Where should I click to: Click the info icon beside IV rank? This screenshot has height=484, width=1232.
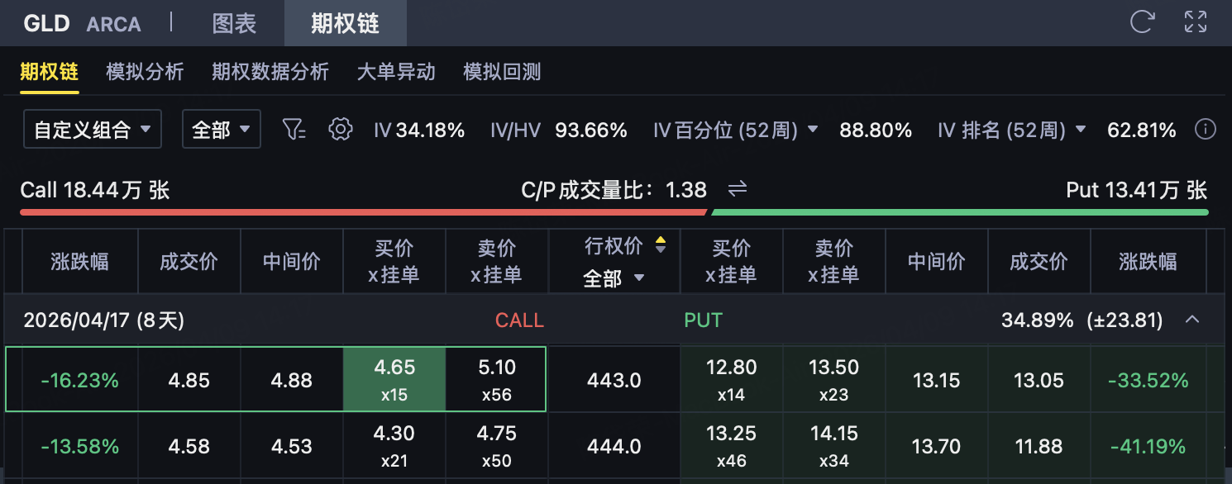pyautogui.click(x=1206, y=130)
